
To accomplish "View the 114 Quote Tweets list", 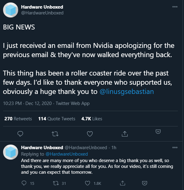I will (x=57, y=119).
